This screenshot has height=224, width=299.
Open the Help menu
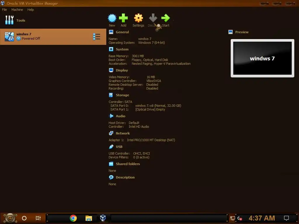(x=30, y=10)
